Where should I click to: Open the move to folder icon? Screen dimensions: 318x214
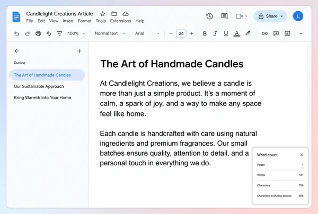114,14
